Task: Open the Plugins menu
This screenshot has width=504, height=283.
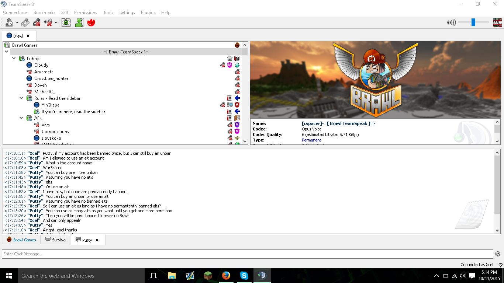Action: click(148, 13)
